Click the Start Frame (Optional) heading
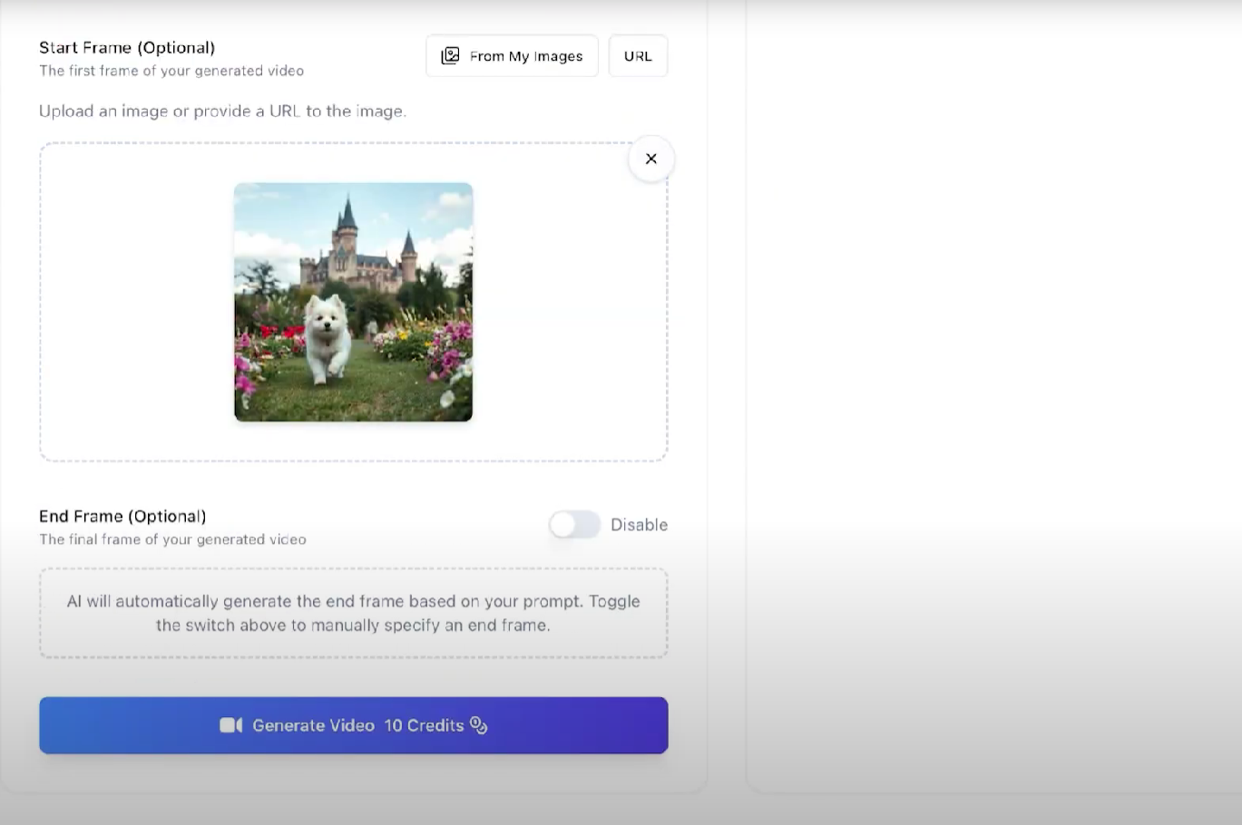Screen dimensions: 1242x825 126,47
